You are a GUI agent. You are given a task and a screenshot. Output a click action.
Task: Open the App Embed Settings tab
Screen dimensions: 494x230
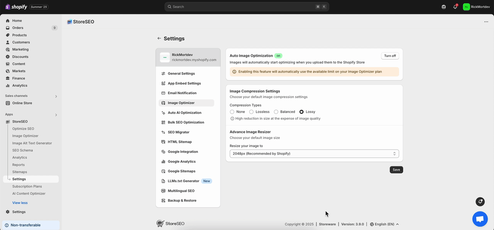click(x=186, y=83)
